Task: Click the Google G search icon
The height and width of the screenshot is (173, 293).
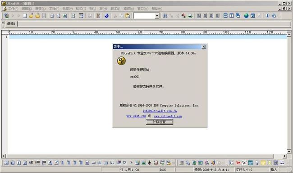Action: point(232,163)
